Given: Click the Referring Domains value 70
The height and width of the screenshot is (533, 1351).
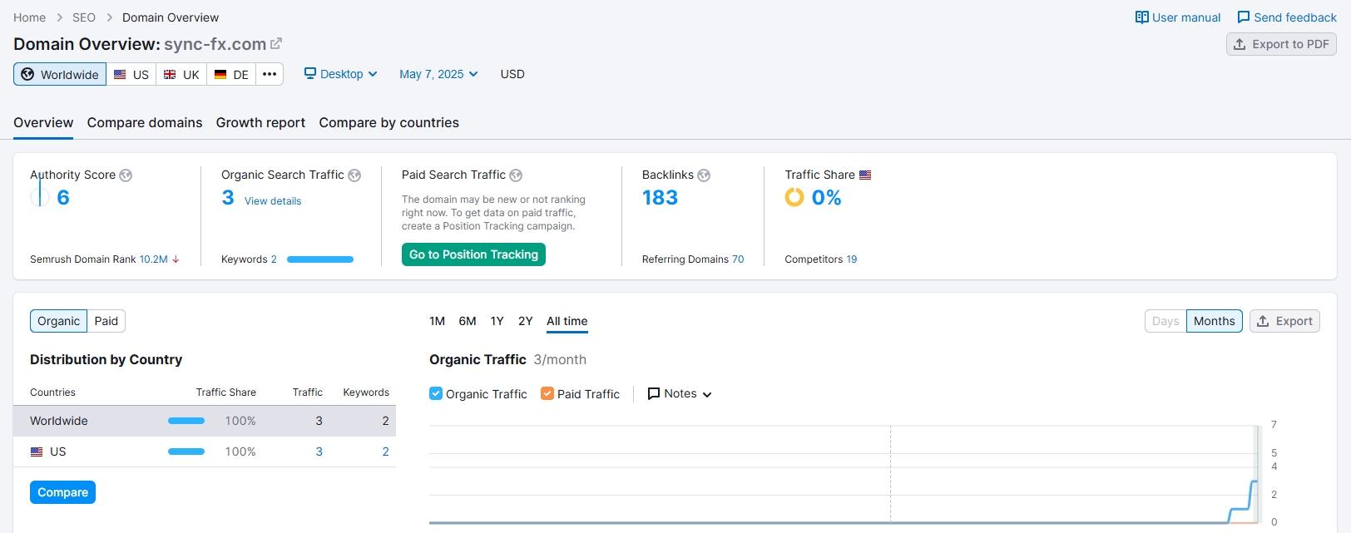Looking at the screenshot, I should (738, 259).
